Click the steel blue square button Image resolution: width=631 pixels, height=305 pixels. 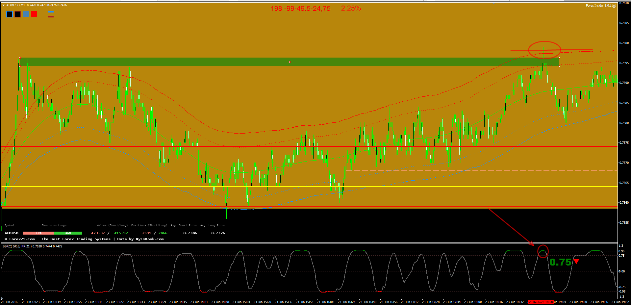point(26,14)
